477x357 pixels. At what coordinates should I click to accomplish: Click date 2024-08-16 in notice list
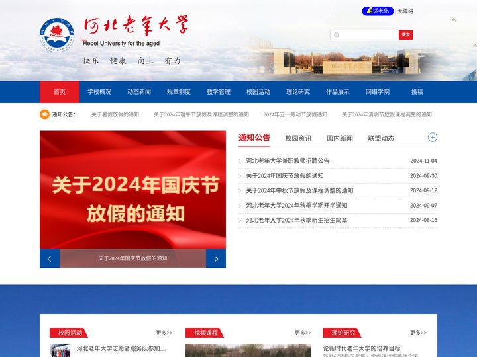(424, 220)
